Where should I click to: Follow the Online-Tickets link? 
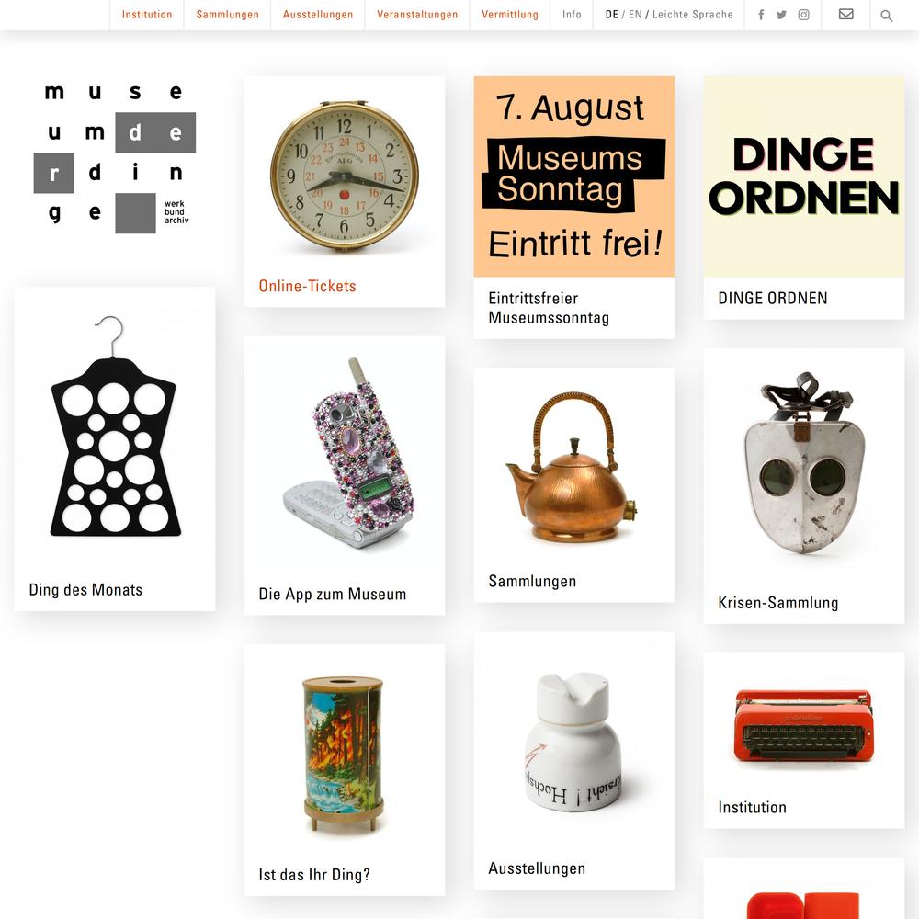[x=307, y=286]
